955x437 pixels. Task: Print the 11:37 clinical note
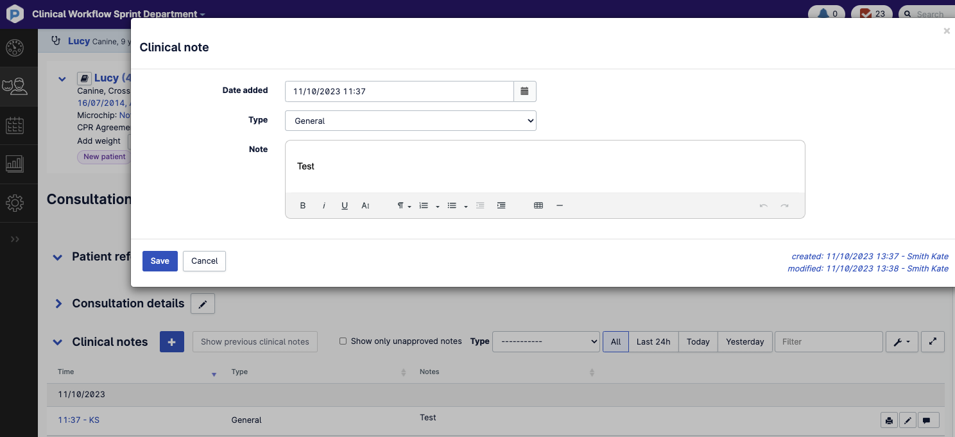point(889,420)
